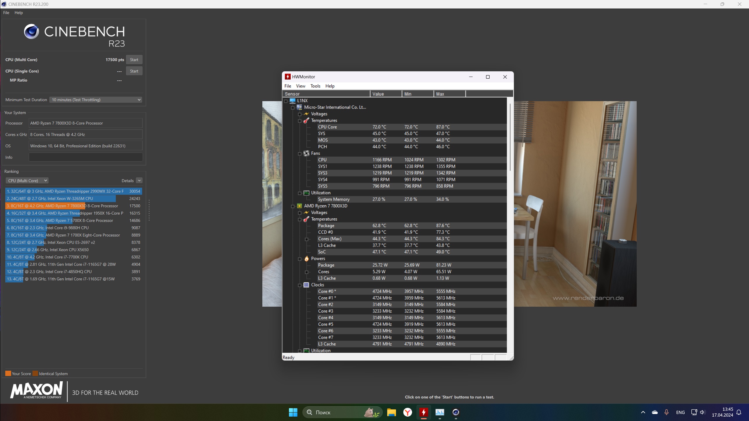Image resolution: width=749 pixels, height=421 pixels.
Task: Expand the Cores (Max) temperature entry
Action: coord(307,239)
